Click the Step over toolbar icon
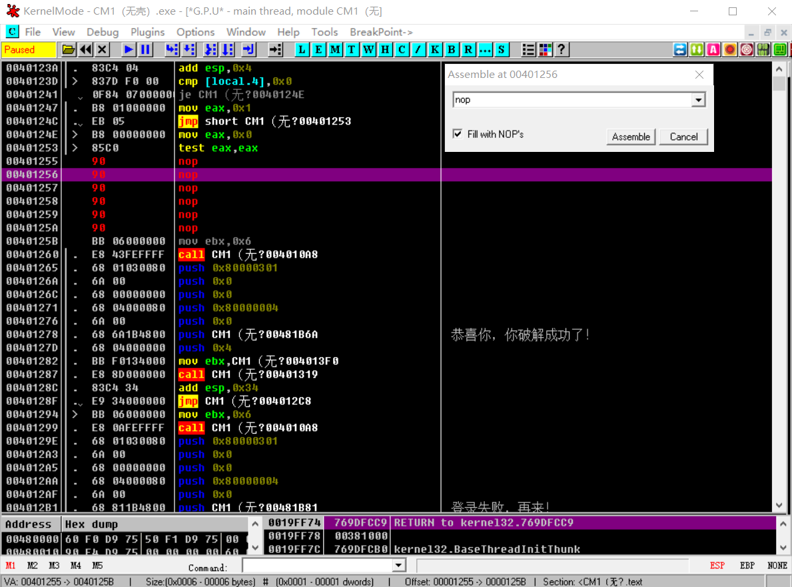Viewport: 792px width, 587px height. [189, 49]
